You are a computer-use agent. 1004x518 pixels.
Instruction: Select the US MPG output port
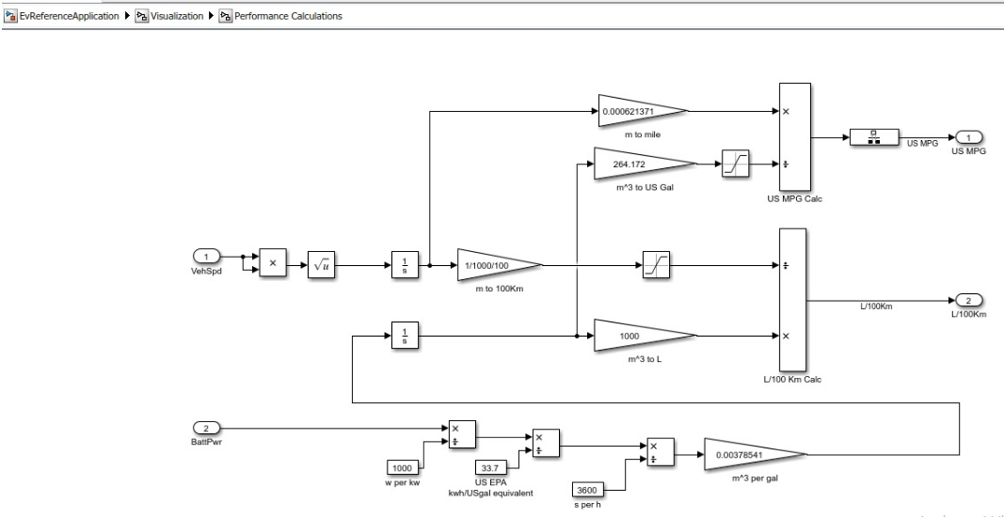click(x=968, y=137)
